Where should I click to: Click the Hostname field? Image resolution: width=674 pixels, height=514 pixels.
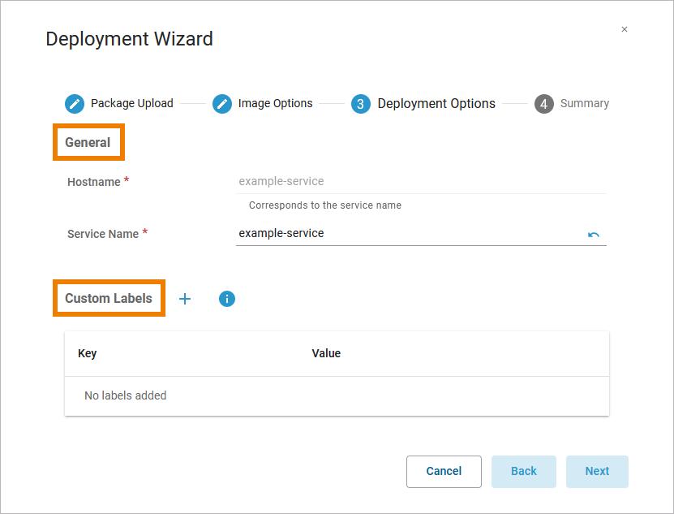(x=420, y=182)
